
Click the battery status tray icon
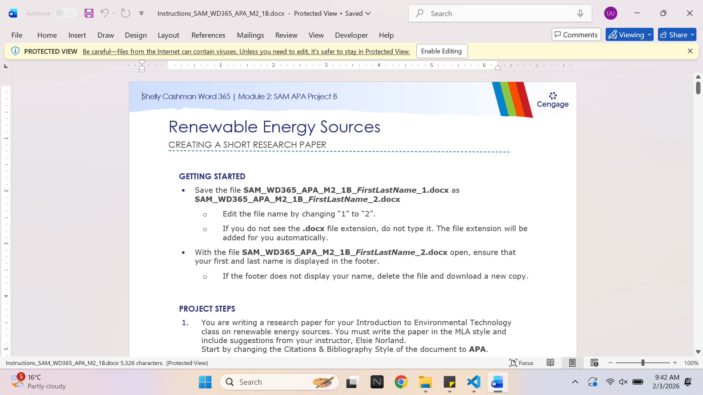click(x=638, y=382)
